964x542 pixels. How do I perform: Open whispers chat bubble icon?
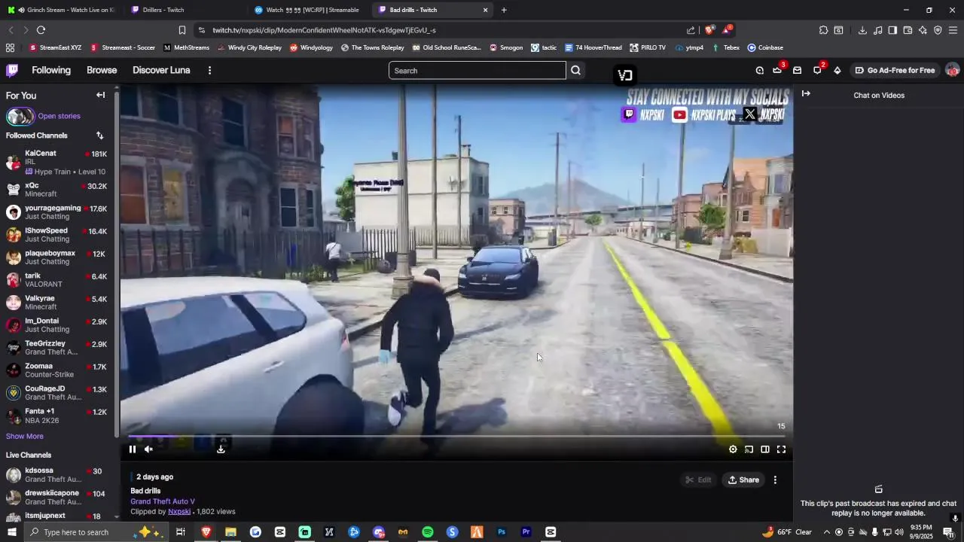pyautogui.click(x=817, y=70)
